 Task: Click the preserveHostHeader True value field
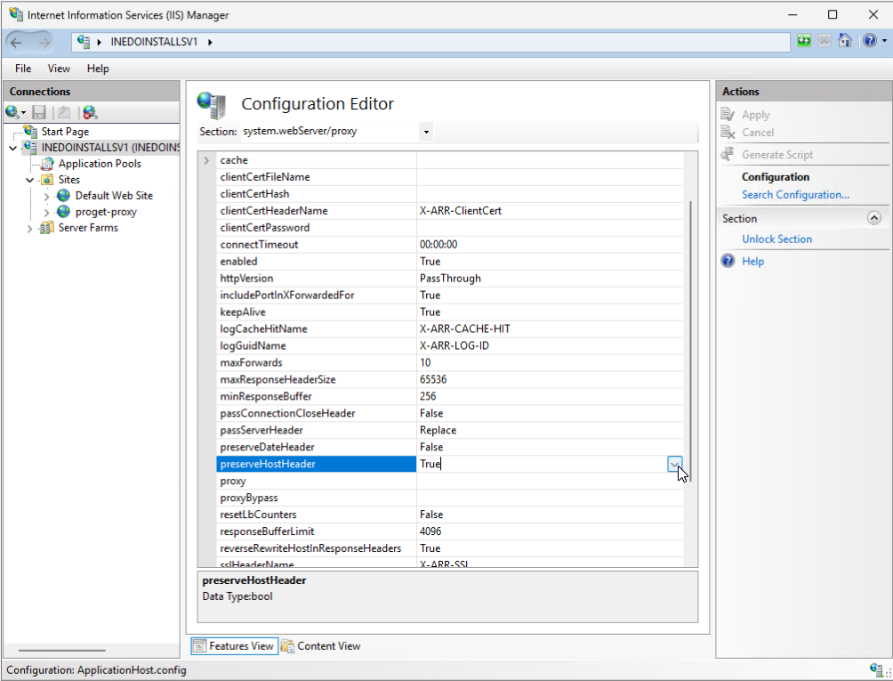[541, 464]
